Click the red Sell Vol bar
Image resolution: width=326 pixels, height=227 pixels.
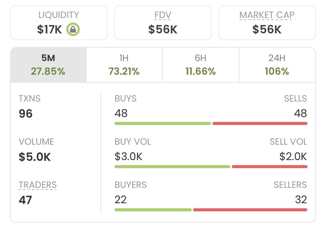pyautogui.click(x=269, y=167)
